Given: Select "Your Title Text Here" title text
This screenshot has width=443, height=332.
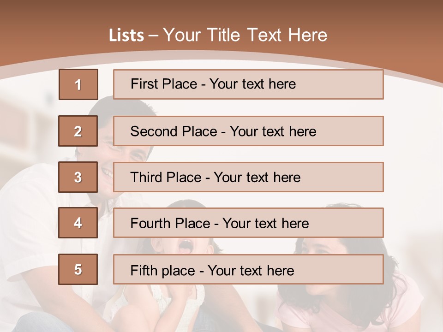Looking at the screenshot, I should pos(245,35).
